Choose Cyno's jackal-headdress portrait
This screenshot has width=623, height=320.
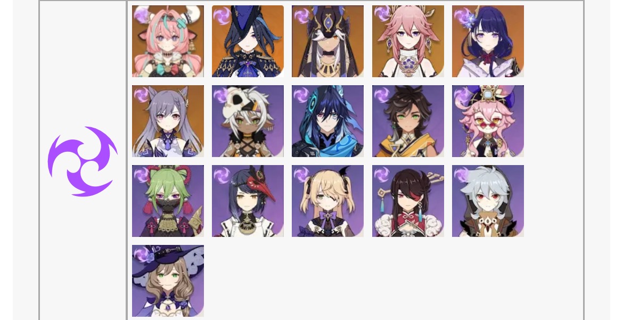(328, 42)
